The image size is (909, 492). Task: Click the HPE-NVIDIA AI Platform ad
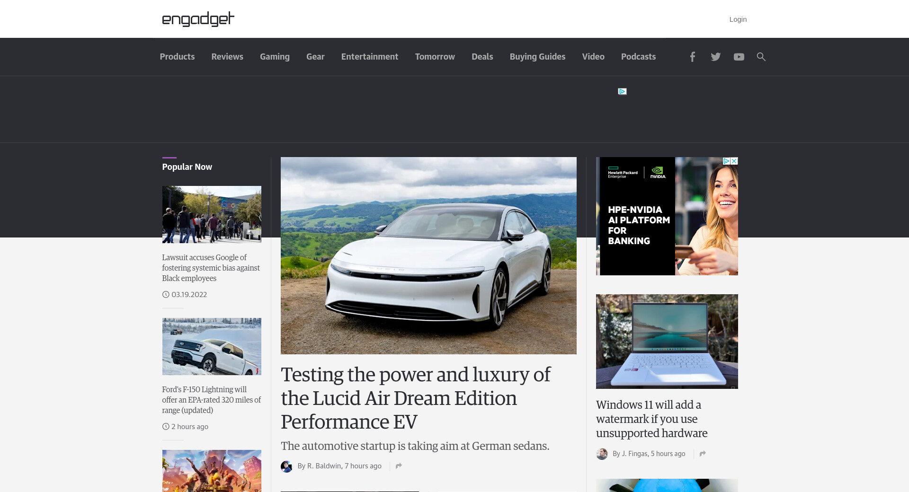667,216
